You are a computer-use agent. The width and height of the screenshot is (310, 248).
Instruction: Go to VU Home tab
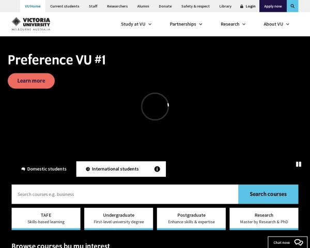tap(33, 6)
